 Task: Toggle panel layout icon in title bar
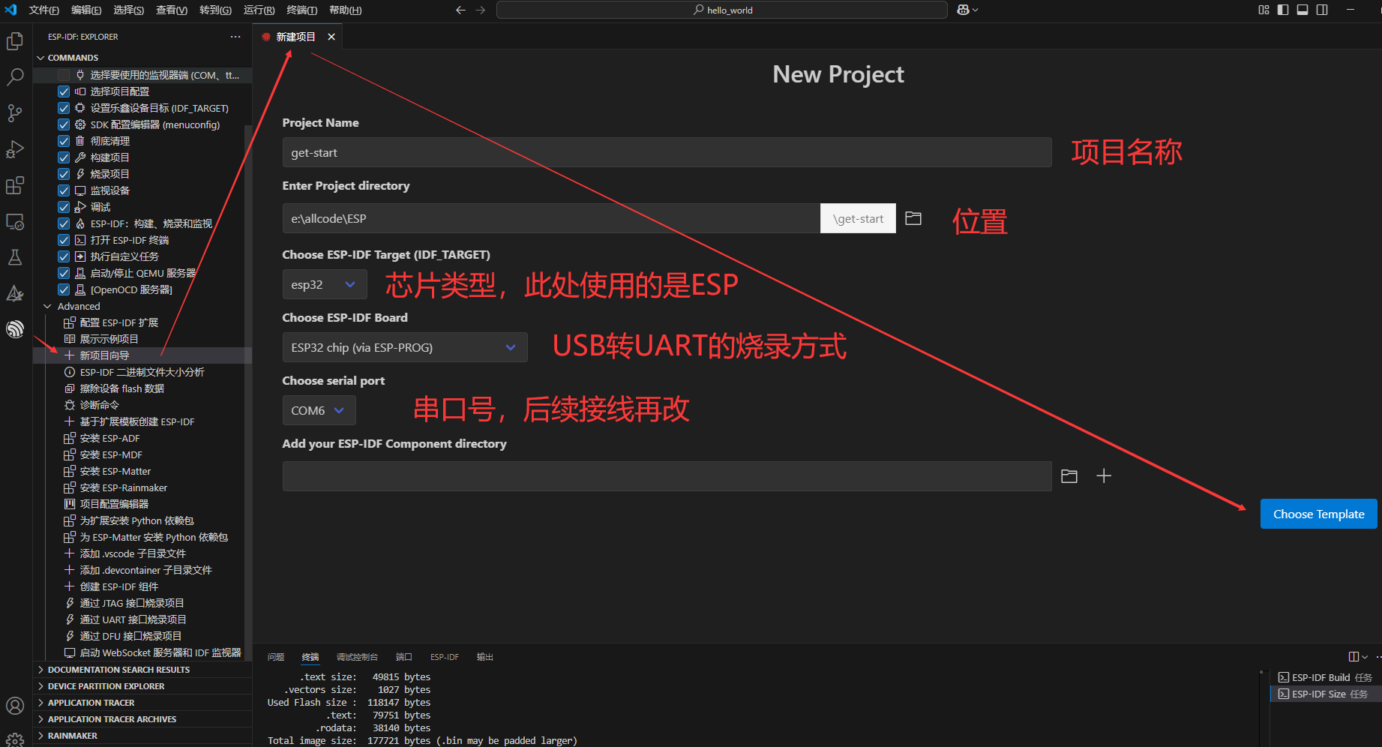1303,10
